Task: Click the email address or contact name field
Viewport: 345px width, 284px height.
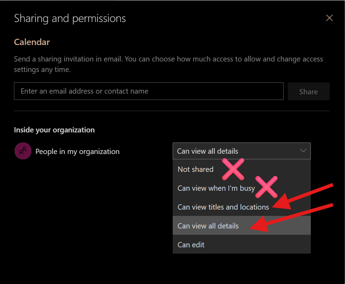Action: (x=149, y=91)
